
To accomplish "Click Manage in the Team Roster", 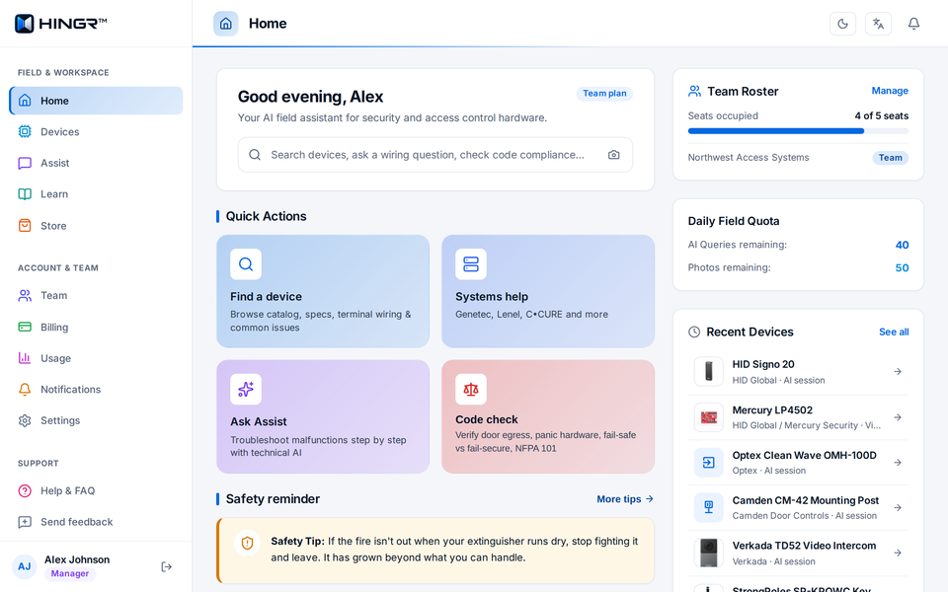I will click(x=890, y=91).
